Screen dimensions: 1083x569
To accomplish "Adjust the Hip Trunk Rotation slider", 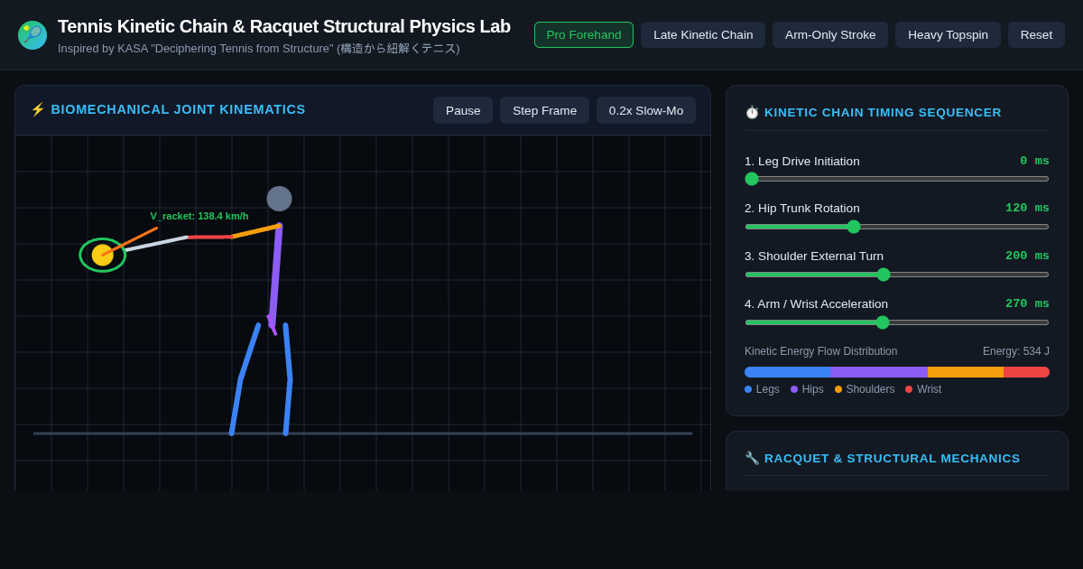I will (897, 227).
